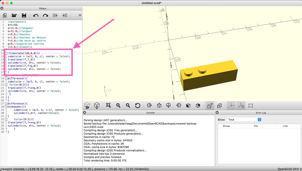This screenshot has height=171, width=302.
Task: Click 'cylinder(1,d=f, center=false);' line
Action: click(x=37, y=113)
